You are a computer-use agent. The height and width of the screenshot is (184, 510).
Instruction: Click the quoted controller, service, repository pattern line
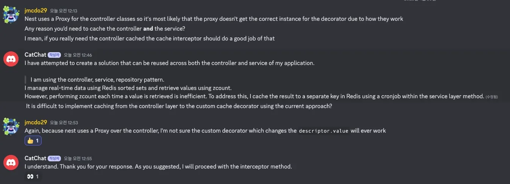pyautogui.click(x=97, y=79)
